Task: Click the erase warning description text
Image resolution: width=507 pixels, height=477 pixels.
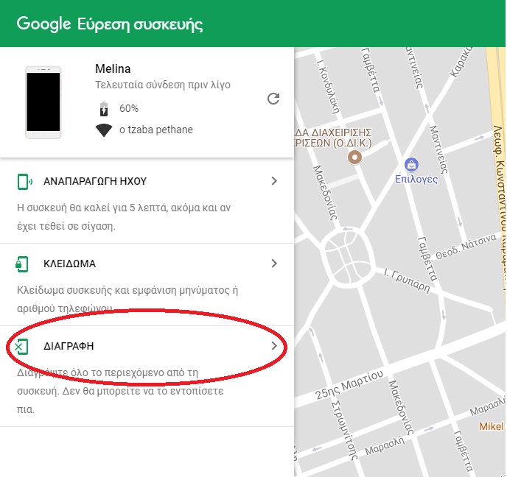Action: (120, 391)
